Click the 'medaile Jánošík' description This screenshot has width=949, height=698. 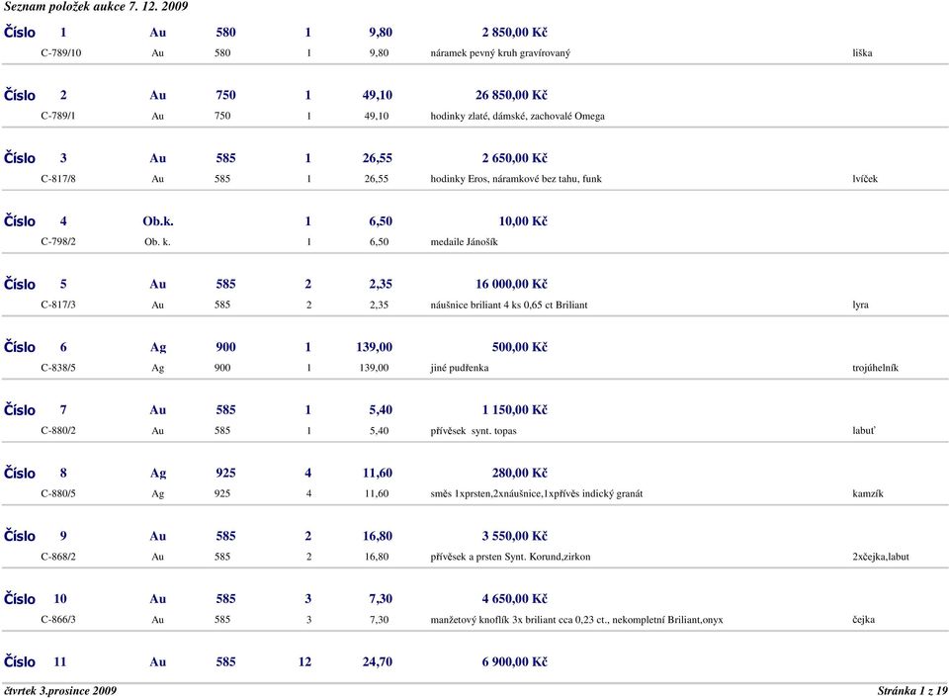465,242
